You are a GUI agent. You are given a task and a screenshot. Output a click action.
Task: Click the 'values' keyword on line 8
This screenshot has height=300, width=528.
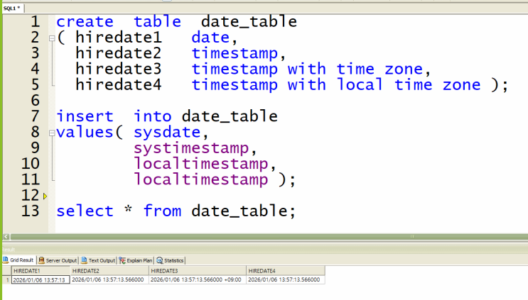85,133
